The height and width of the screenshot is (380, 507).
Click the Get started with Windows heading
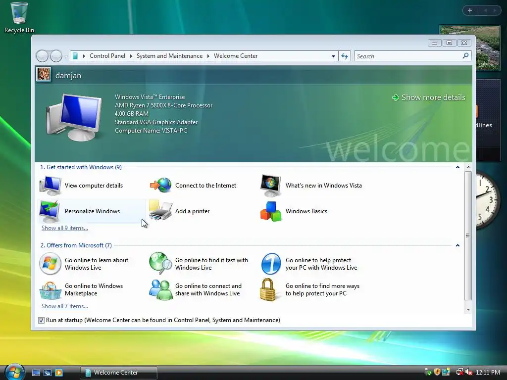[81, 167]
